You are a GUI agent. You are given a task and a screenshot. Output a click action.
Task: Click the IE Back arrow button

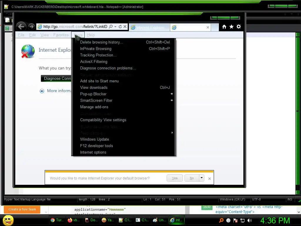point(21,26)
